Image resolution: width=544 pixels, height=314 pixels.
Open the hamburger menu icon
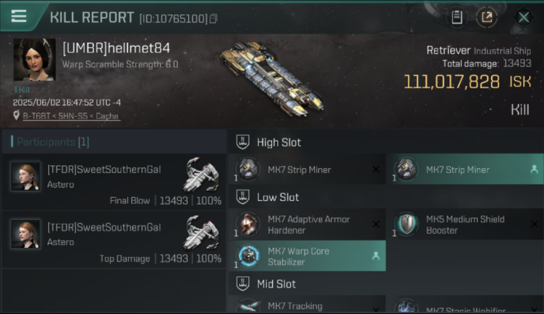pos(19,16)
